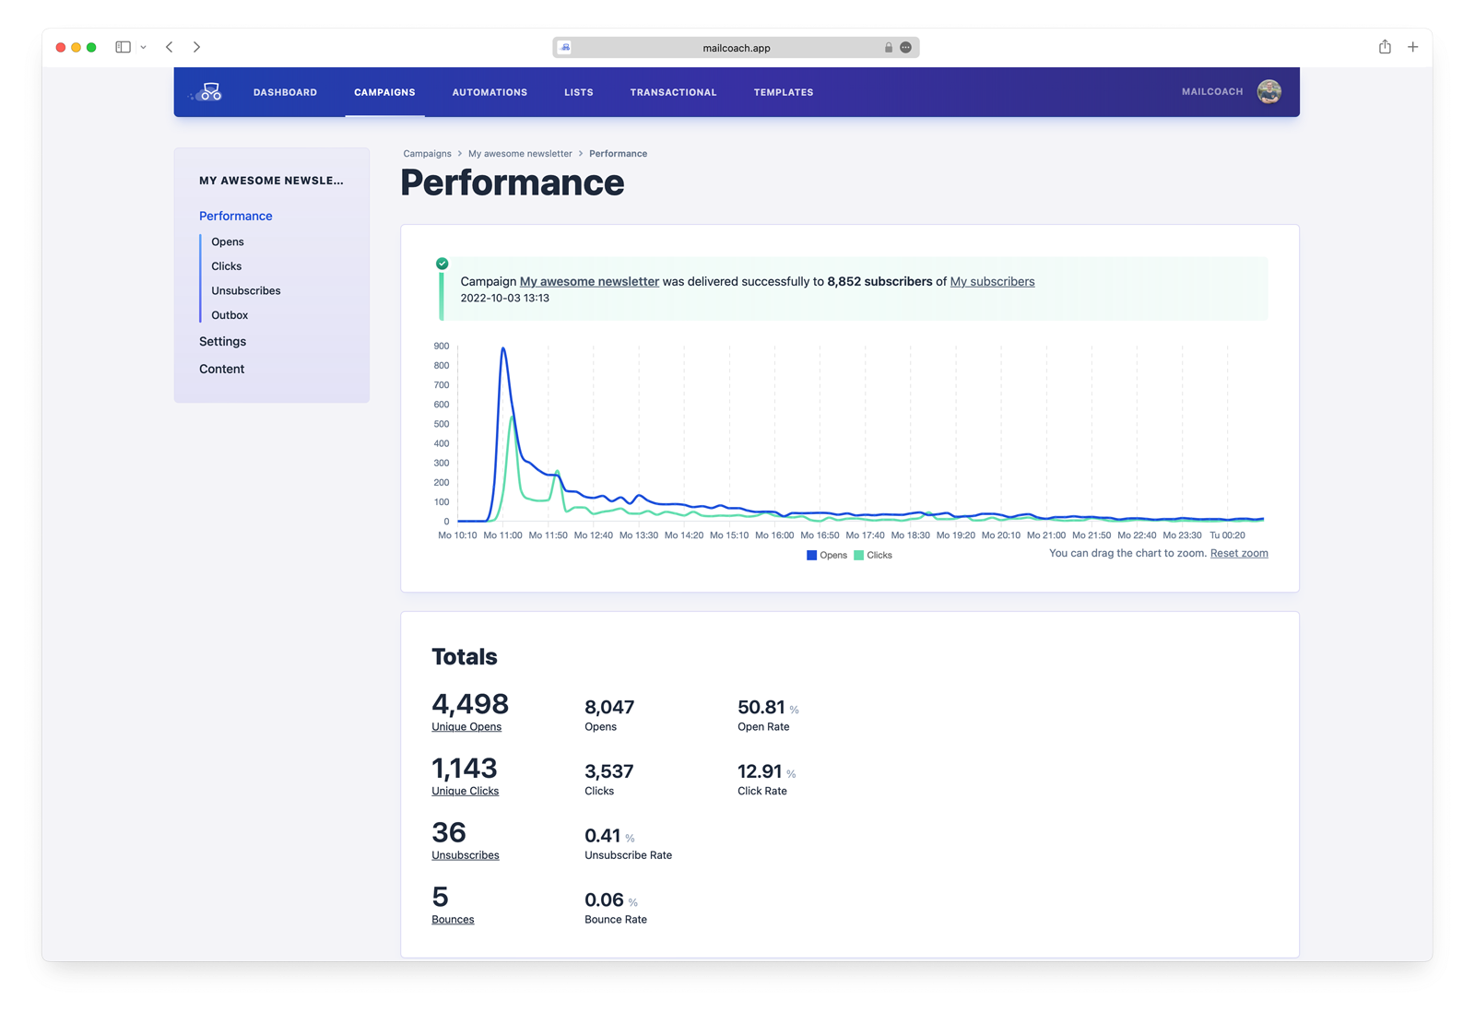This screenshot has width=1475, height=1011.
Task: Click the 12.91 click rate value
Action: pos(760,771)
